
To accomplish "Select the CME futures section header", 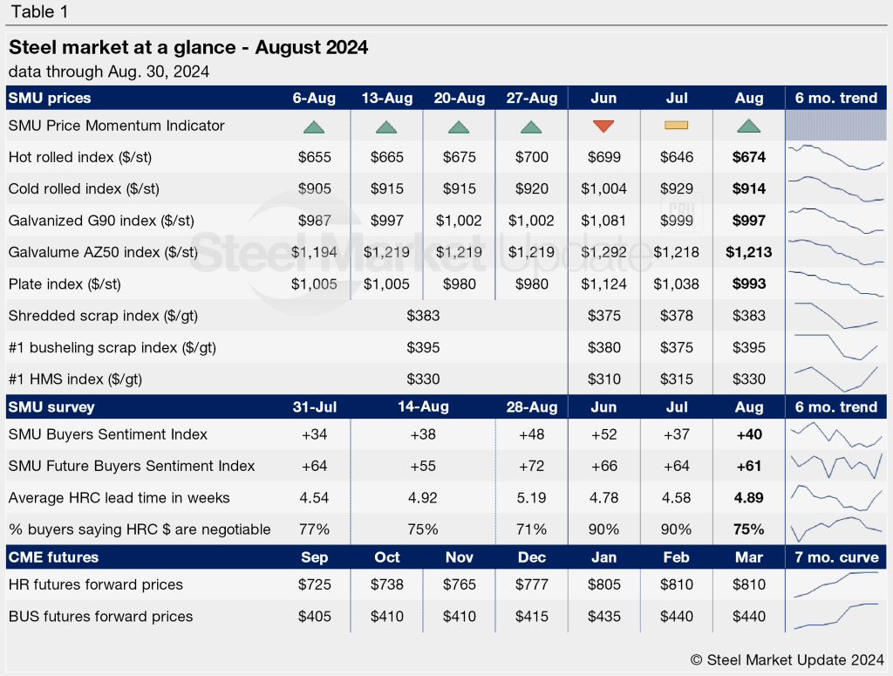I will point(53,557).
